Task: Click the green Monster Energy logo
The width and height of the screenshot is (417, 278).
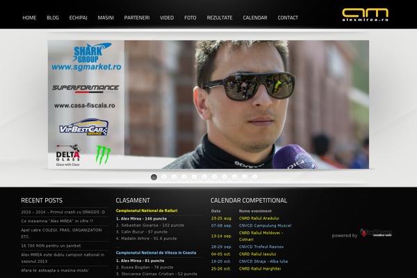Action: (103, 154)
